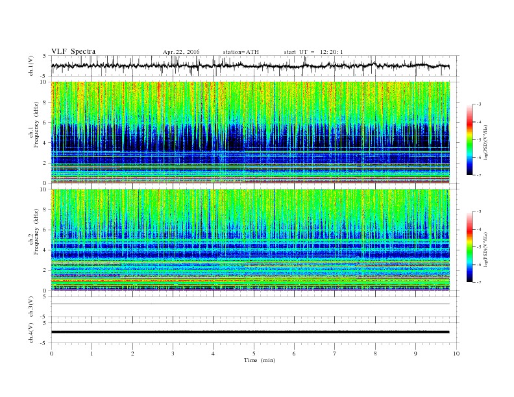Click the "6" kHz tick on ch.2 frequency axis
The image size is (514, 397).
pos(45,230)
